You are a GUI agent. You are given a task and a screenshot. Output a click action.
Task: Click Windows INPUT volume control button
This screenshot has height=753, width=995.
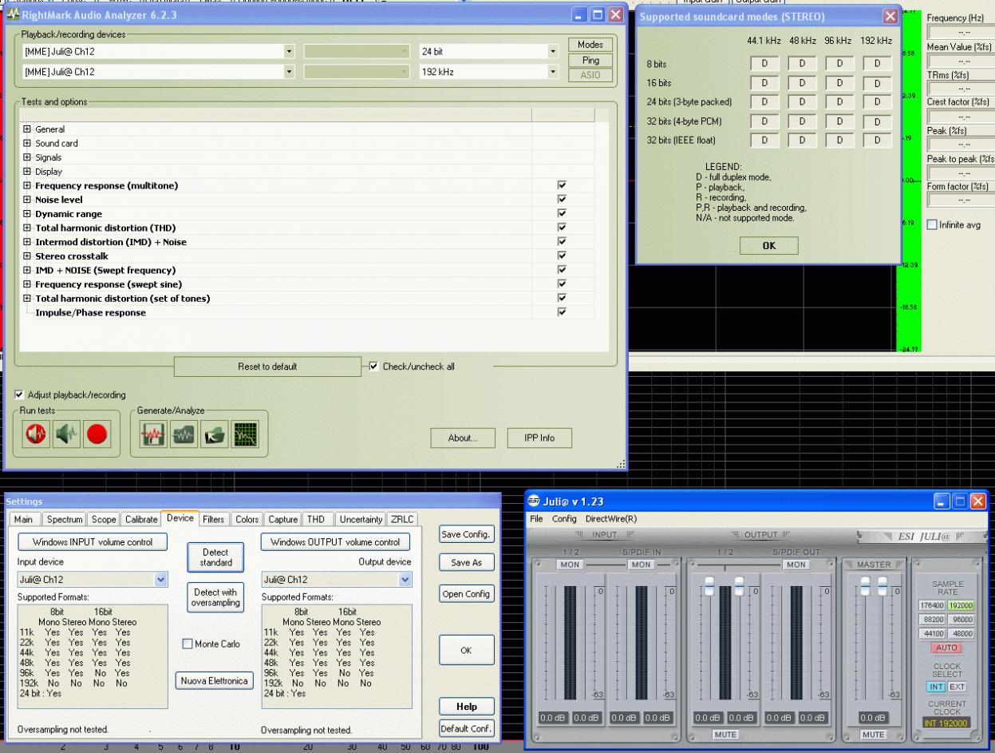tap(93, 542)
